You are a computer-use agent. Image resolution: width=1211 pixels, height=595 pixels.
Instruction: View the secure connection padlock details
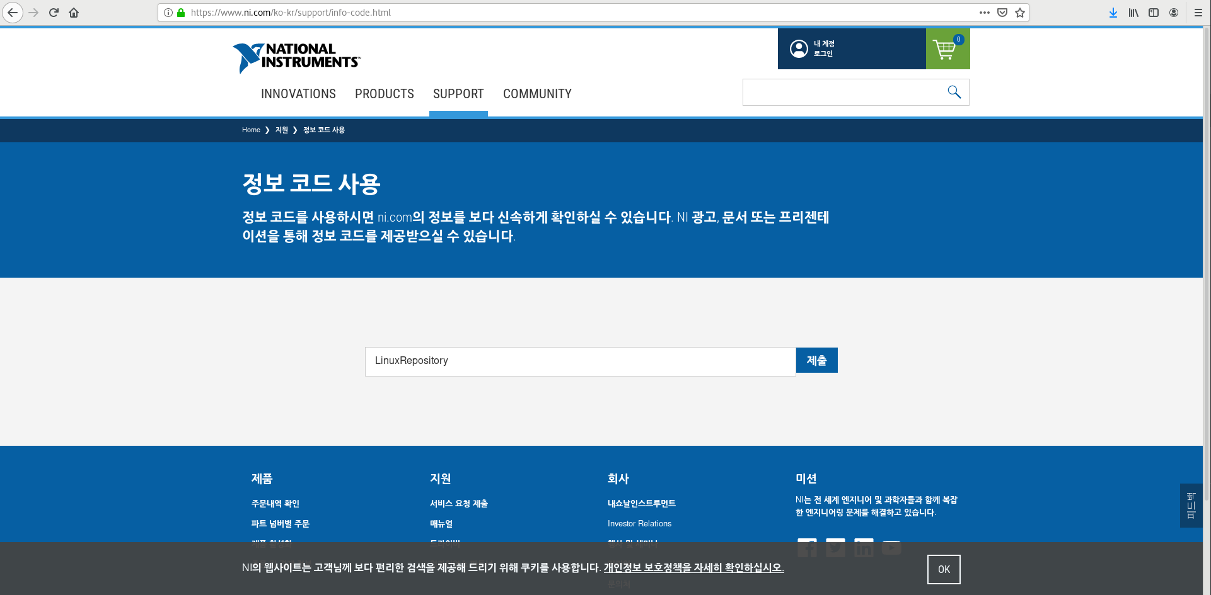click(x=181, y=13)
